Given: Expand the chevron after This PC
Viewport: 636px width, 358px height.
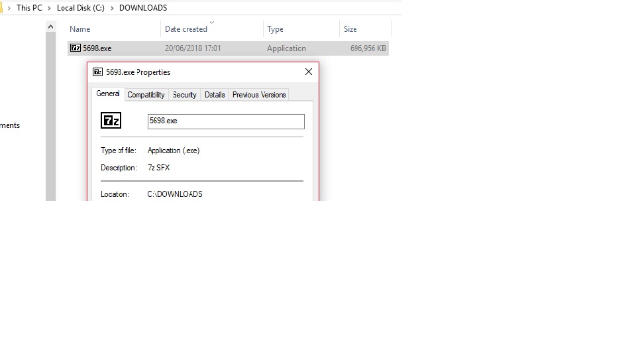Looking at the screenshot, I should click(50, 8).
